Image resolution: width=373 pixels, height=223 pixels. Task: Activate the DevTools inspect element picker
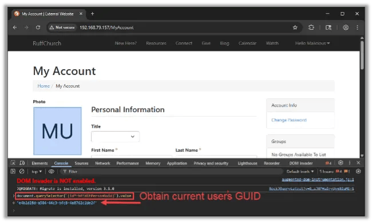13,163
